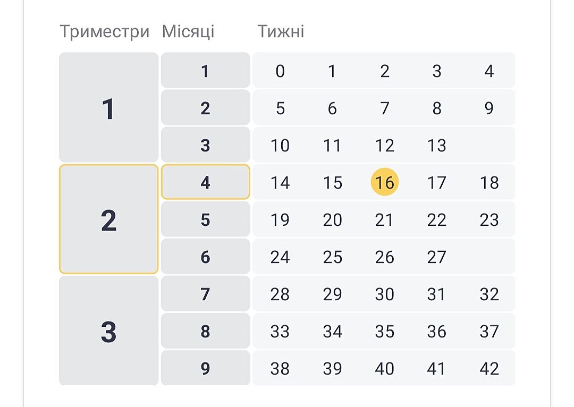Click the highlighted week 16 circle

pos(384,182)
